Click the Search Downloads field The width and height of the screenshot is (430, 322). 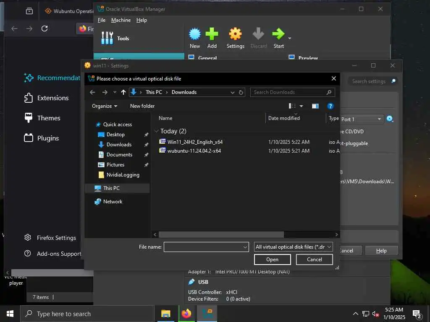[x=292, y=92]
